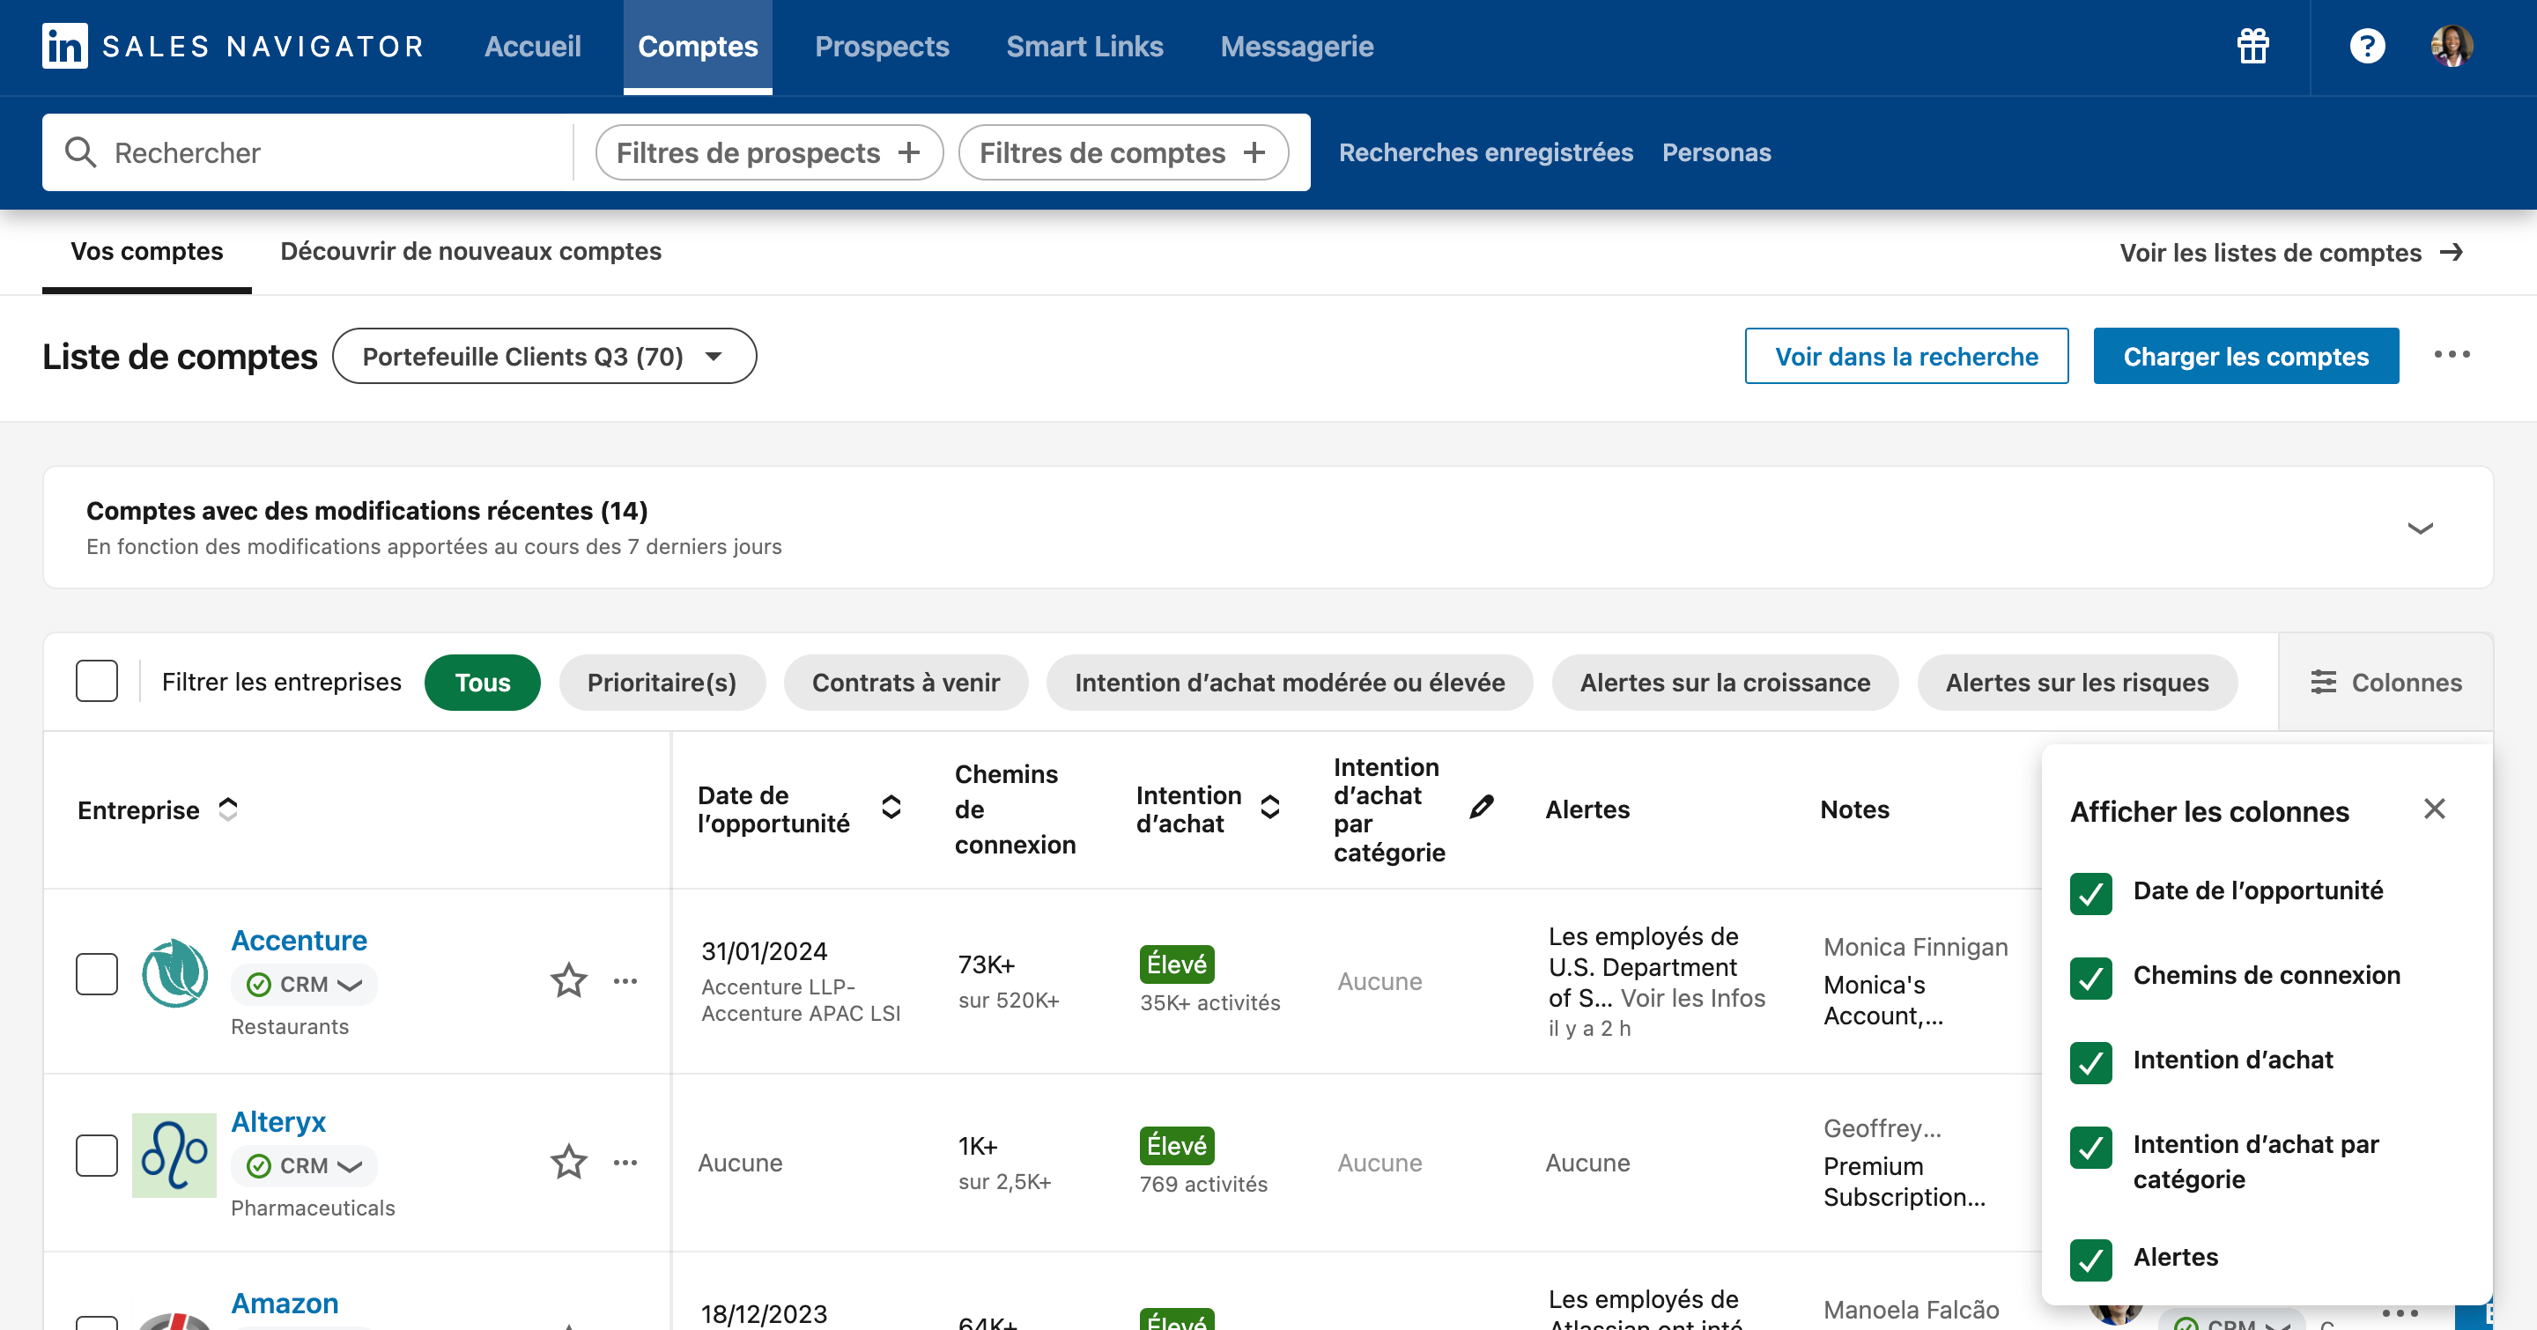This screenshot has width=2537, height=1330.
Task: Go to Accueil in top navigation
Action: click(533, 47)
